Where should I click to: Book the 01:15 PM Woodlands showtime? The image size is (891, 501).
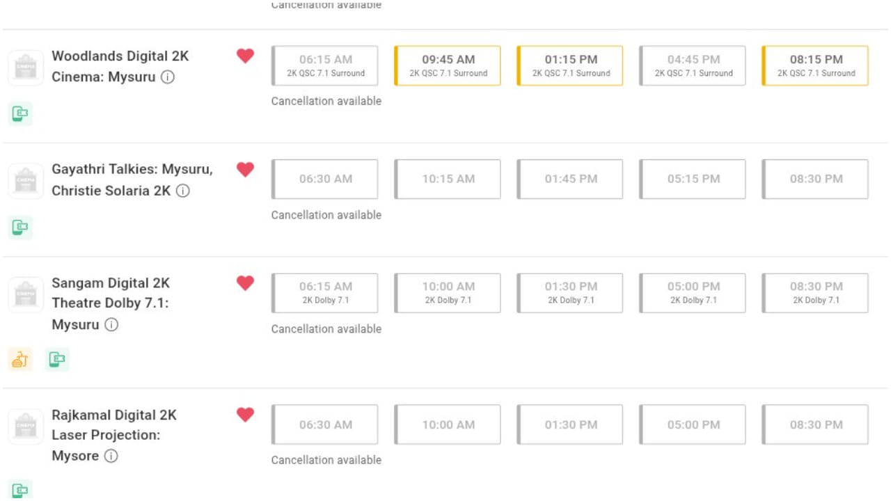click(x=570, y=65)
